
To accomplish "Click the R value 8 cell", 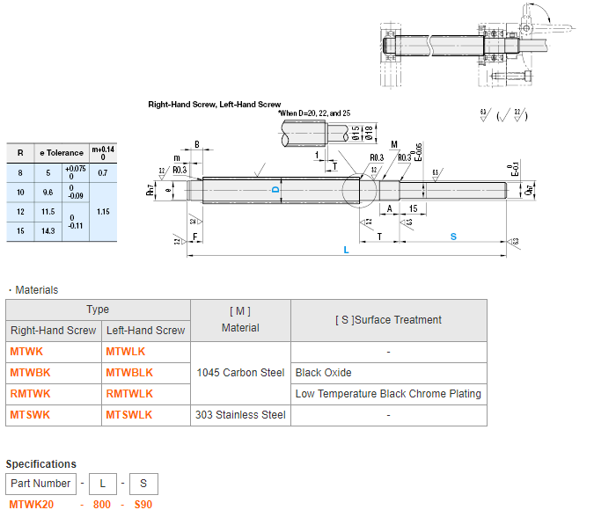I will (20, 173).
